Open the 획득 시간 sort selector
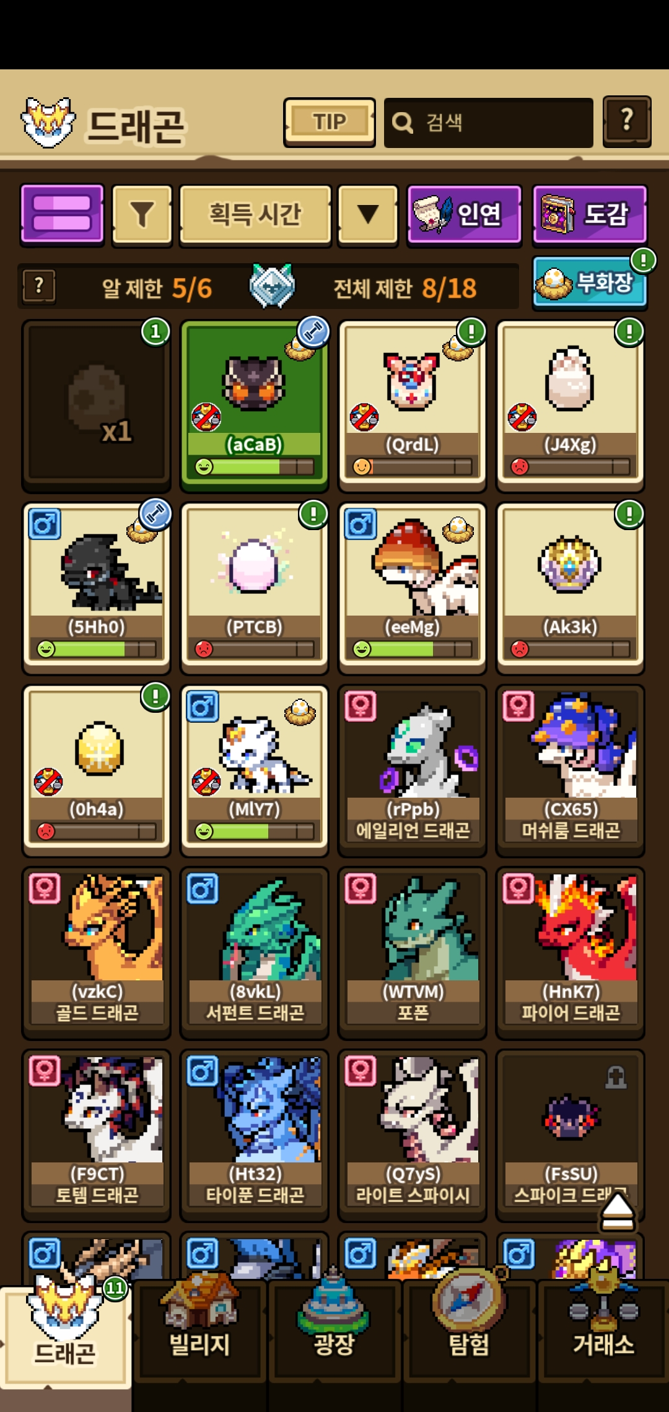Viewport: 669px width, 1412px height. pos(255,214)
